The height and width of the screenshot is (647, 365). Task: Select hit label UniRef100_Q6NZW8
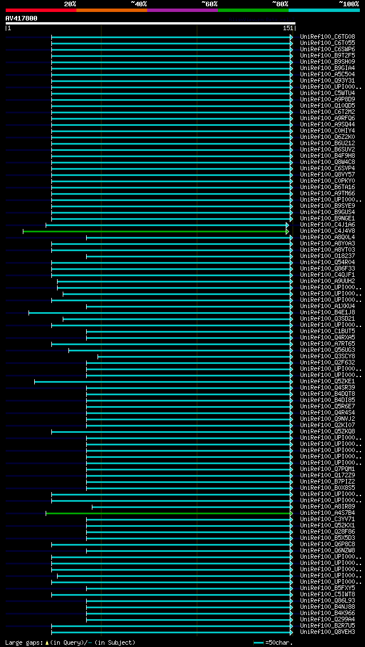[327, 551]
